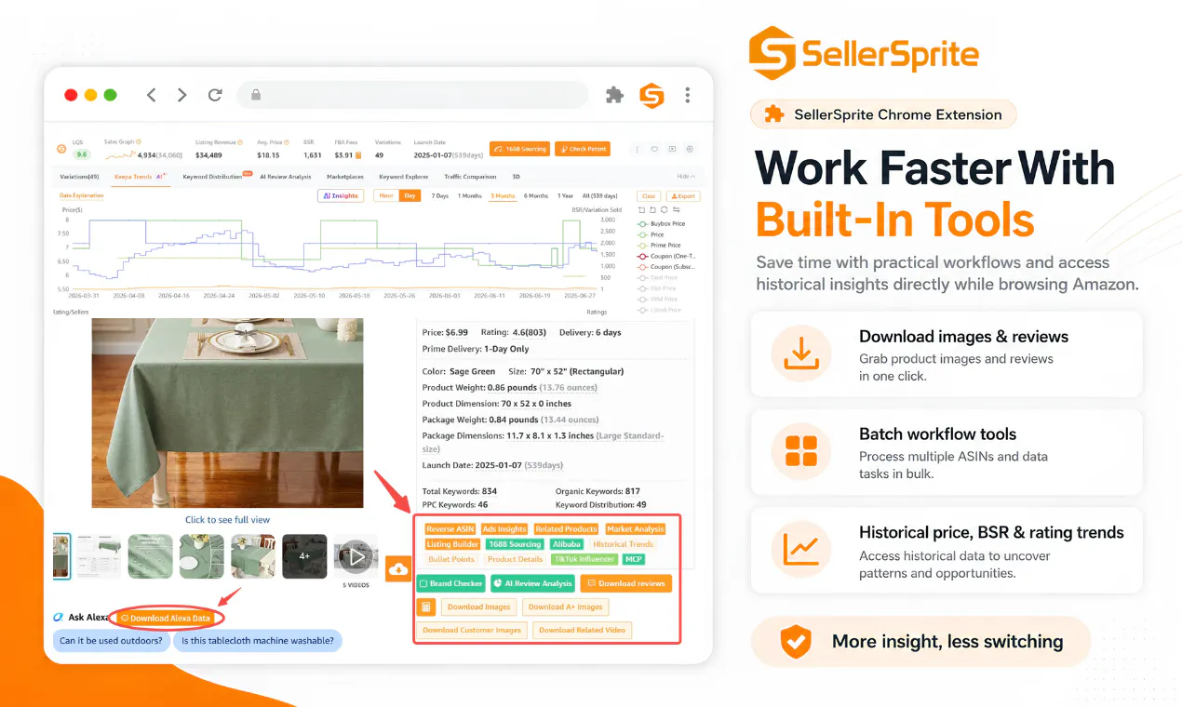
Task: Select the 4+ image thumbnail
Action: (304, 556)
